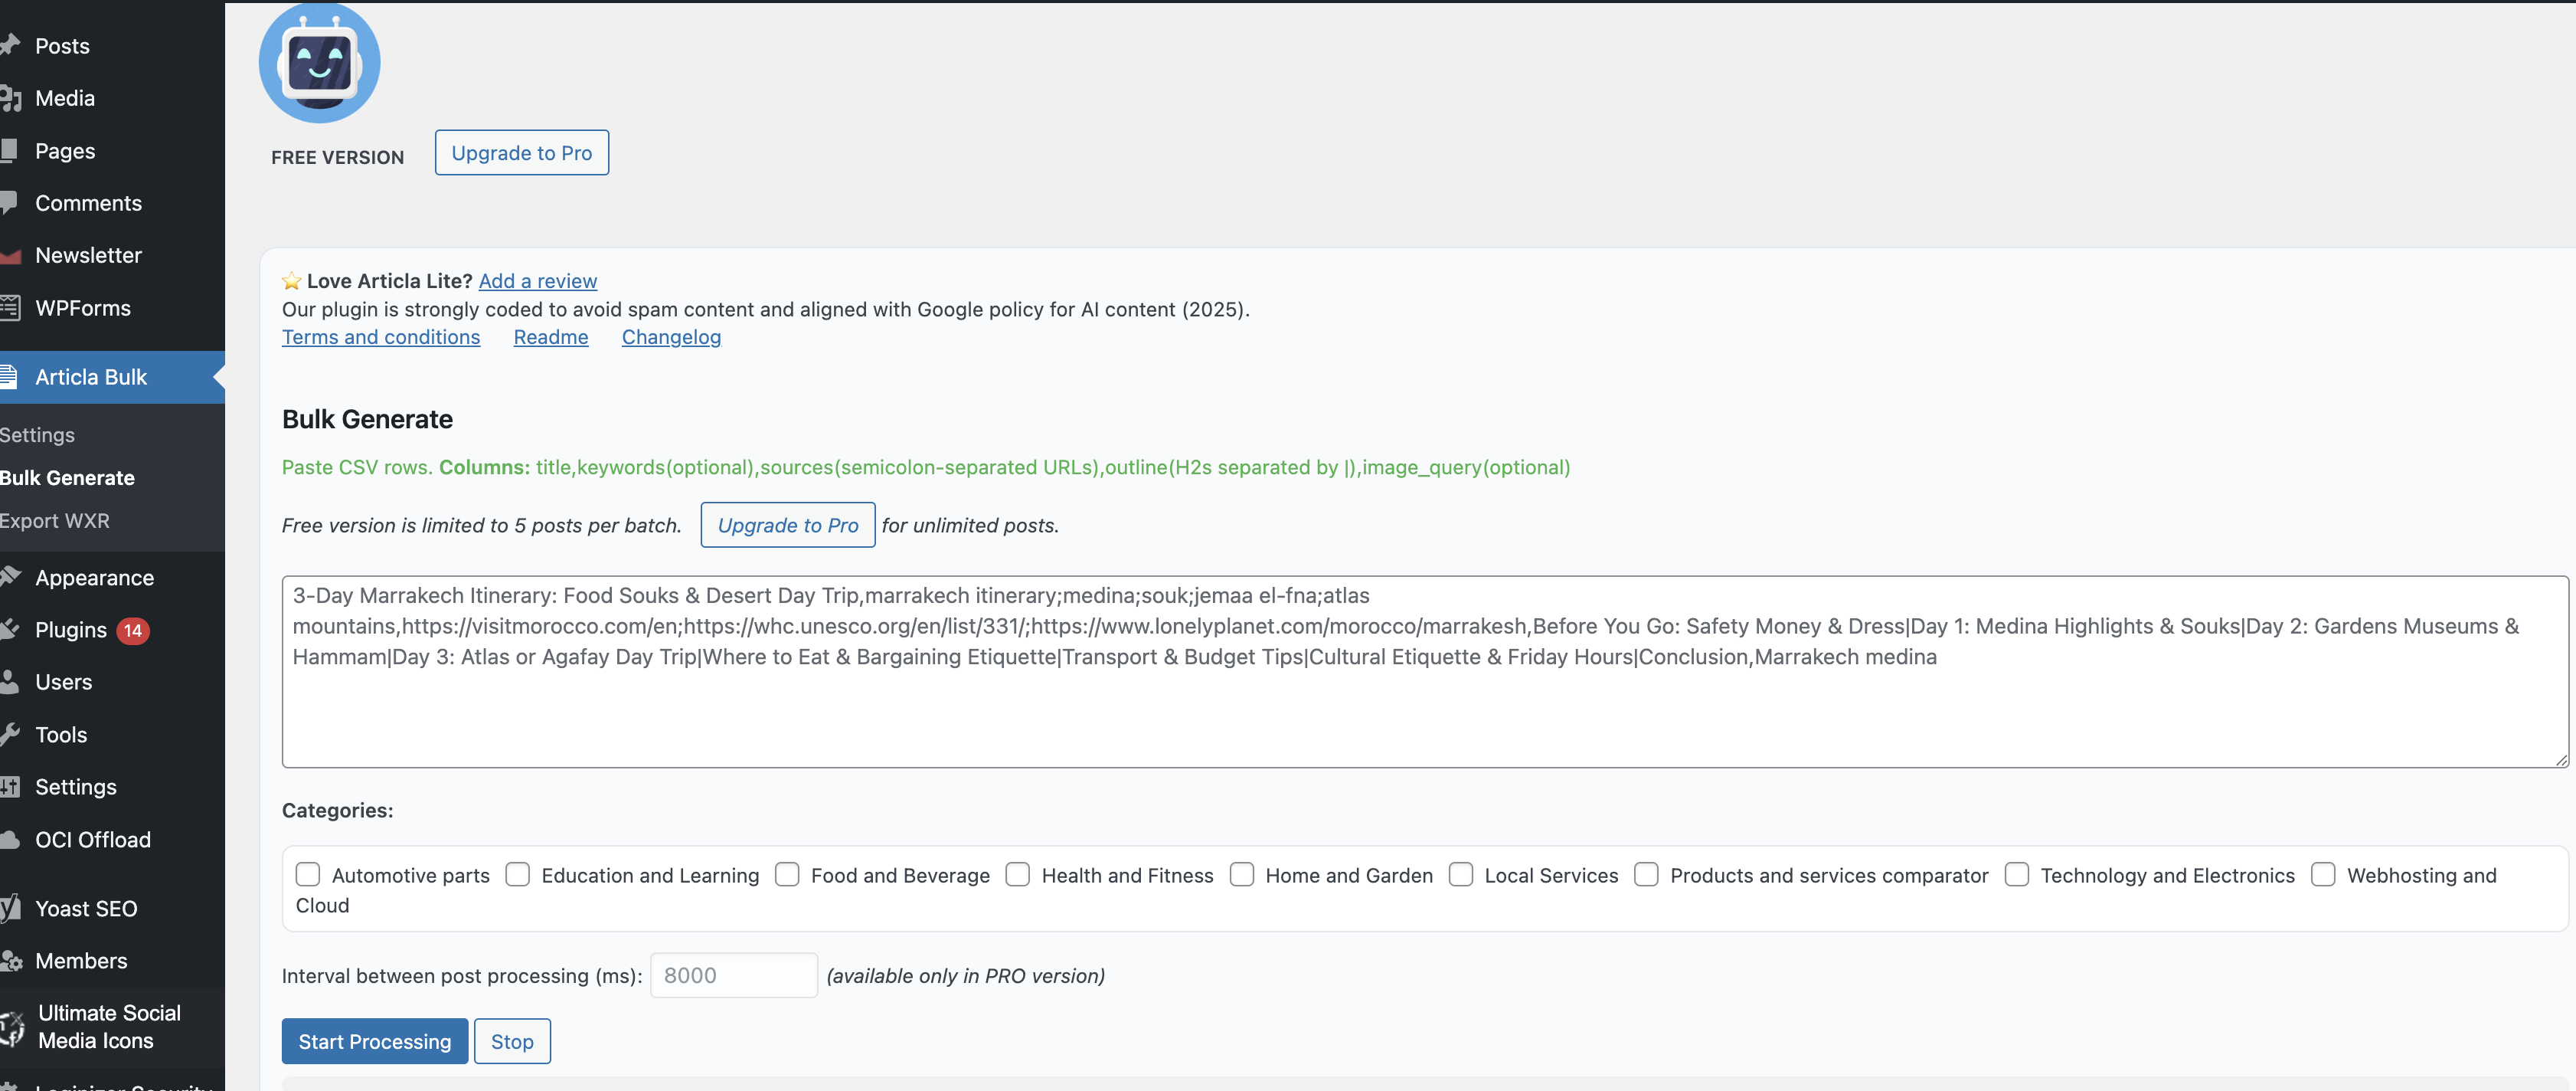
Task: Click the plugin update count badge 14
Action: click(133, 630)
